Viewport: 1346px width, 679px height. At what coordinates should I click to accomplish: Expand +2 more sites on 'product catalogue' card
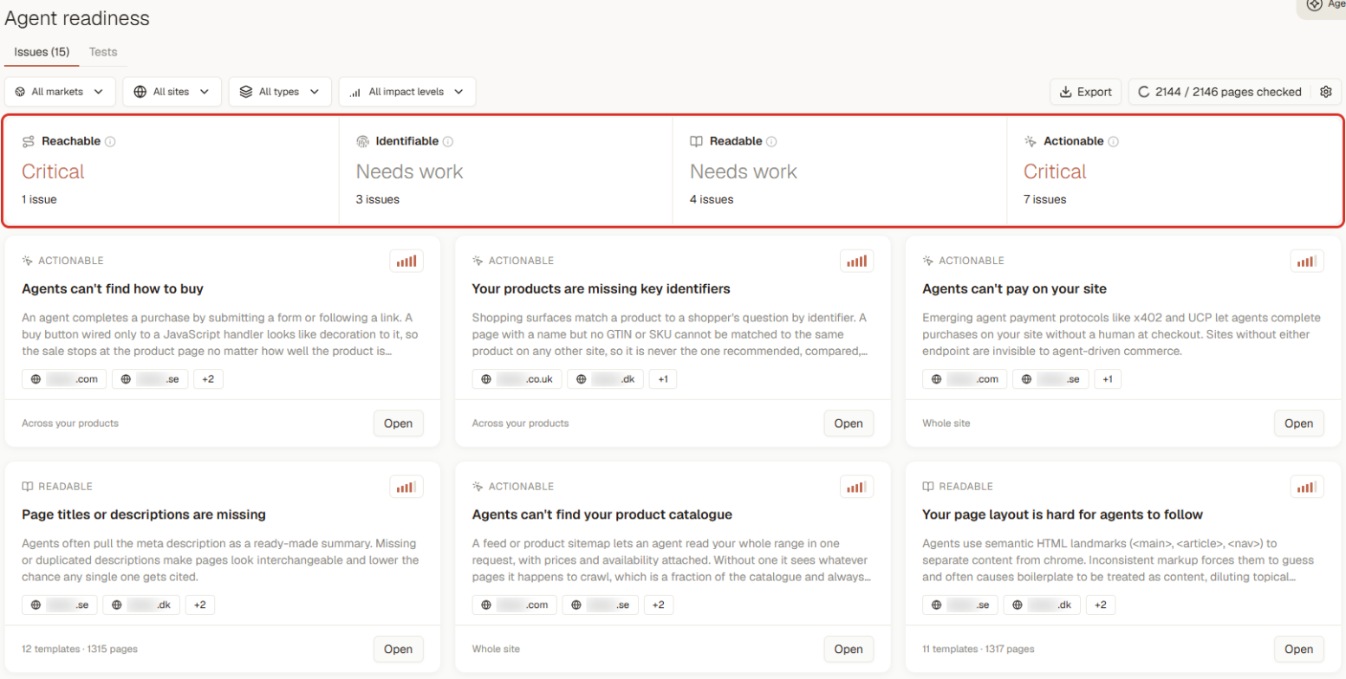[658, 605]
